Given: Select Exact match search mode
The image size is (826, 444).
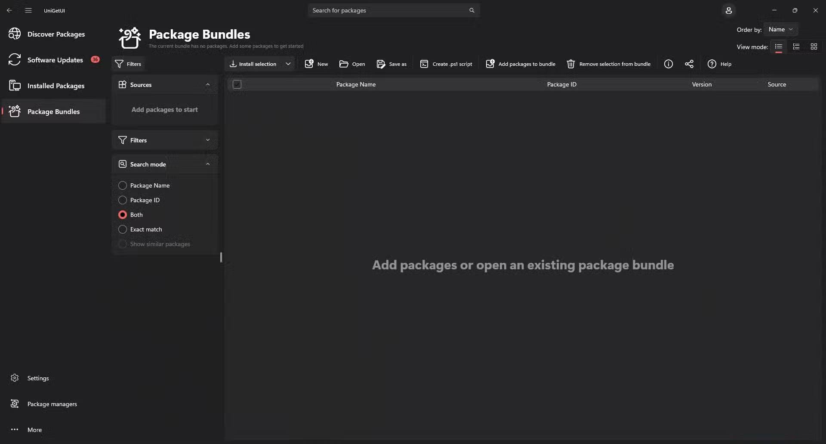Looking at the screenshot, I should click(x=140, y=229).
